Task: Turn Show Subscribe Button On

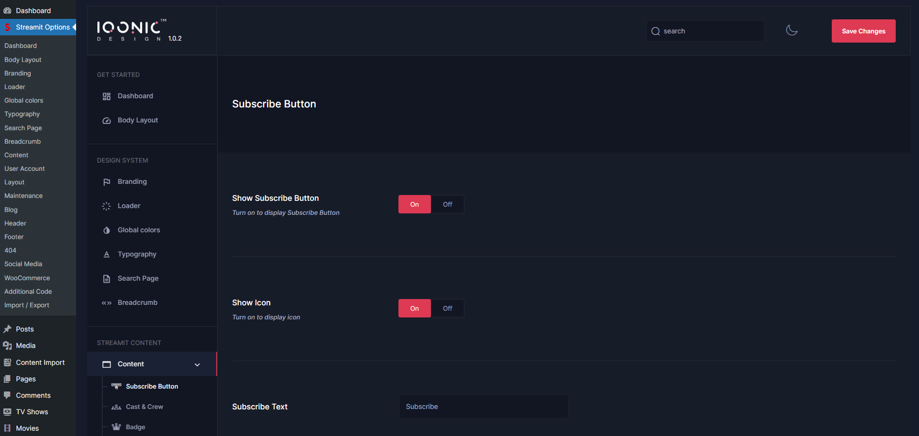Action: click(414, 204)
